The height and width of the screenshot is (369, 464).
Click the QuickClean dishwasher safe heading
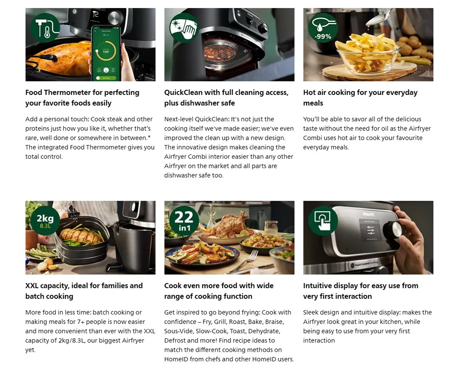coord(226,98)
